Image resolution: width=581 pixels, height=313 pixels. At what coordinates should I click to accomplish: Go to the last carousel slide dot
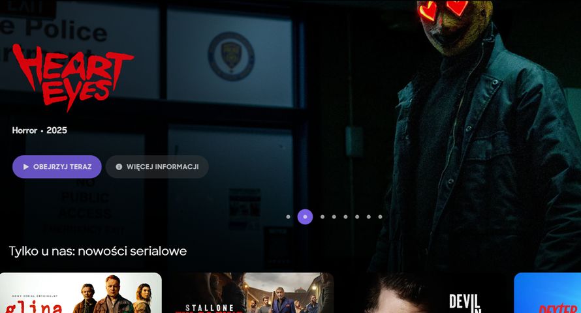pyautogui.click(x=380, y=216)
